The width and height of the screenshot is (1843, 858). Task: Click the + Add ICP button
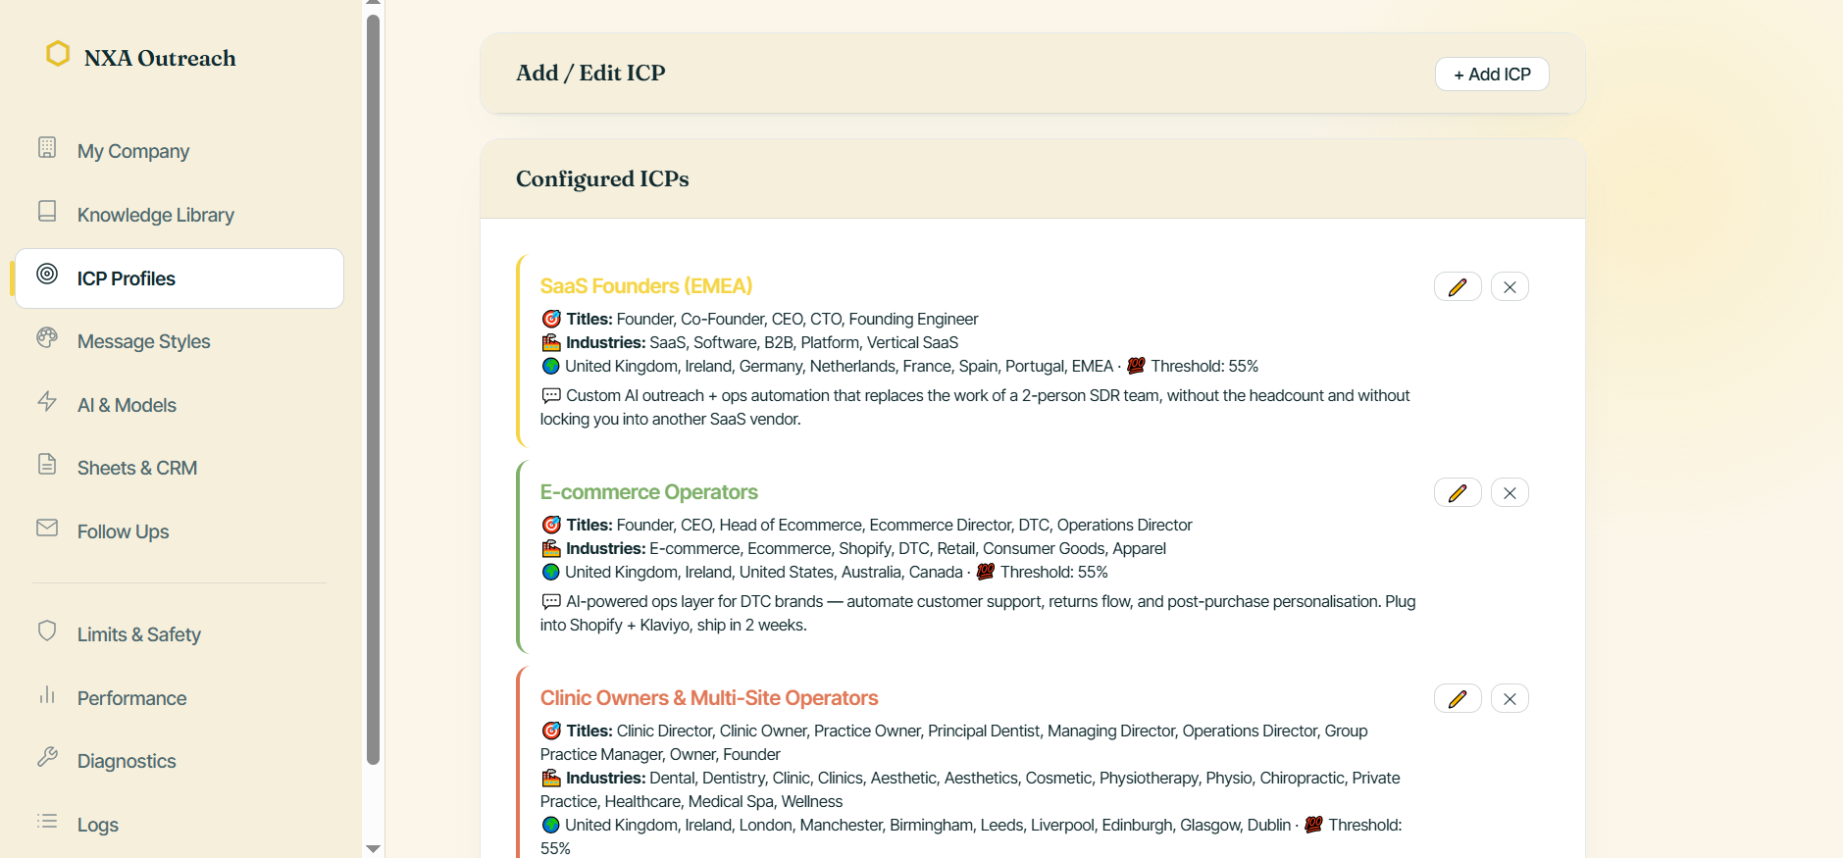(1492, 75)
